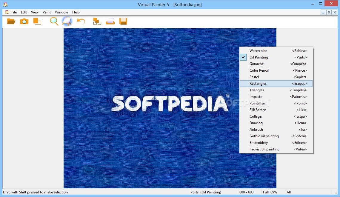Click the 800 x 600 size field
This screenshot has height=197, width=340.
(247, 192)
